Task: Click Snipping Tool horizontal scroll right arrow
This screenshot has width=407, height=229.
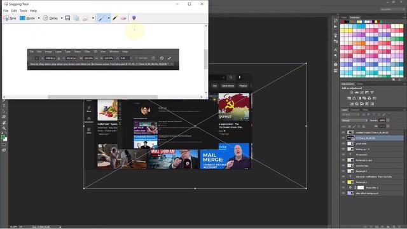Action: tap(202, 97)
